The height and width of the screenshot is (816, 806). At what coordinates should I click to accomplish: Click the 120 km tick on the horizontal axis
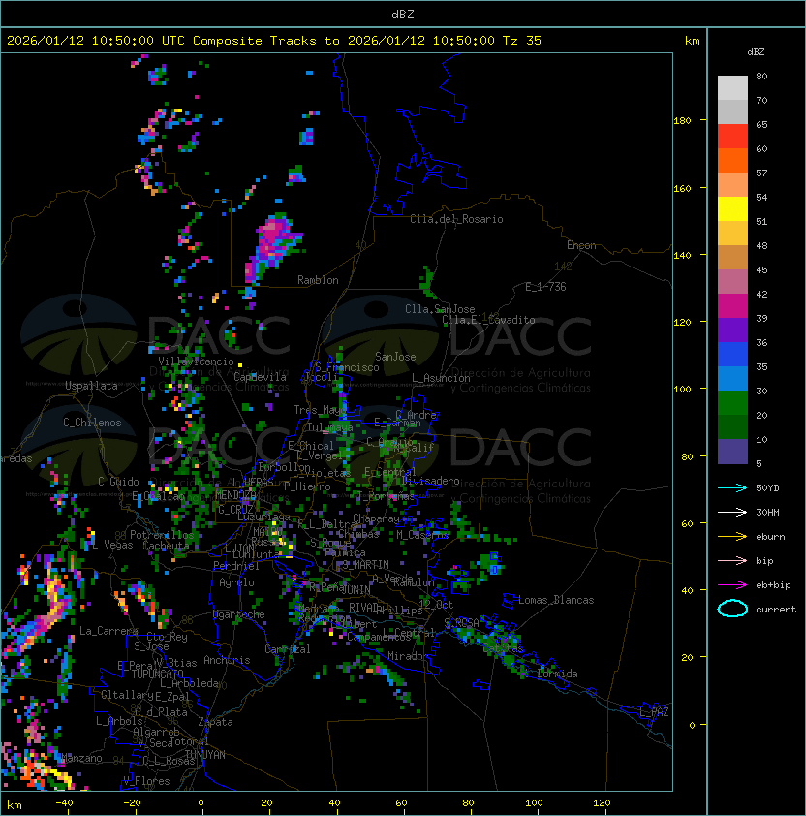(x=602, y=803)
